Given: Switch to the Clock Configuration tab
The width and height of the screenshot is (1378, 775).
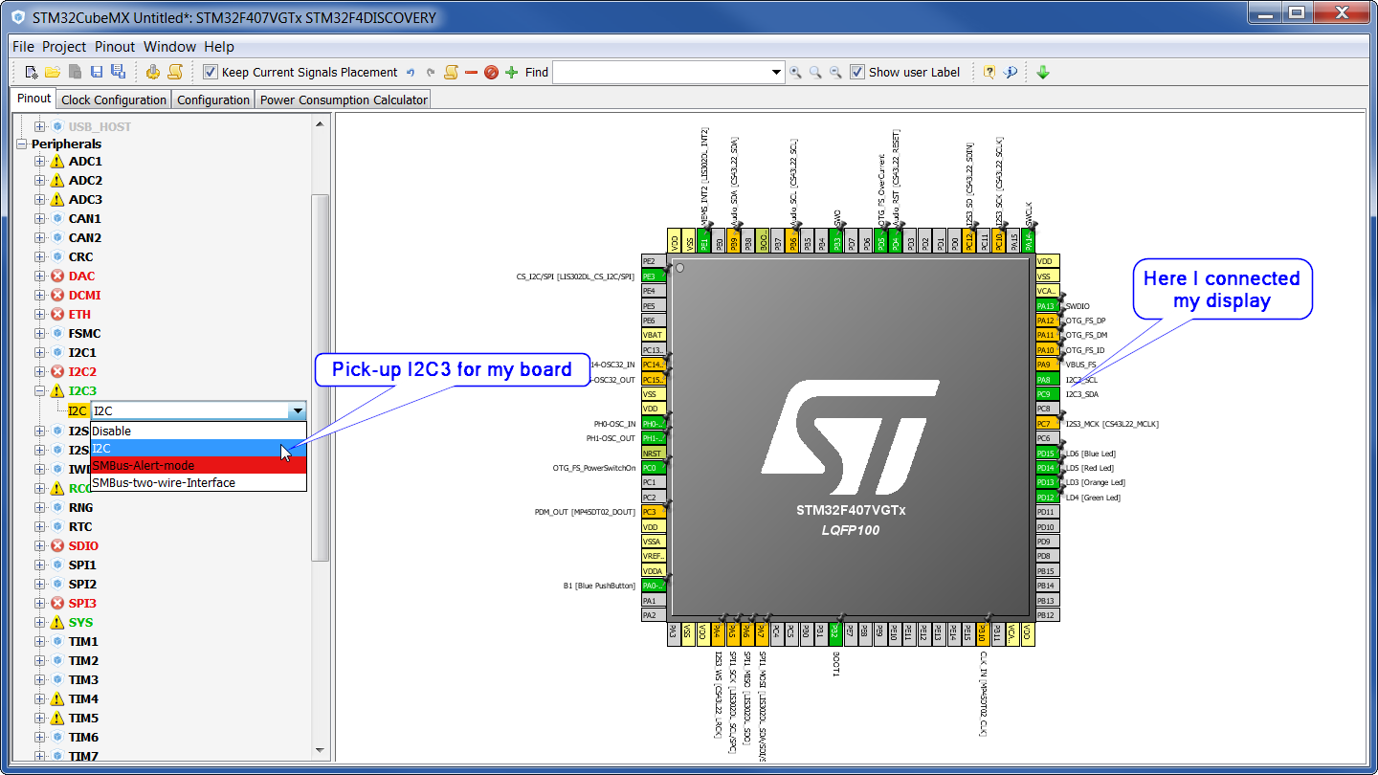Looking at the screenshot, I should click(113, 99).
